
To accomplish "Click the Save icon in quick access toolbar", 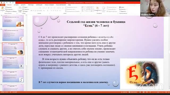I will pos(4,3).
